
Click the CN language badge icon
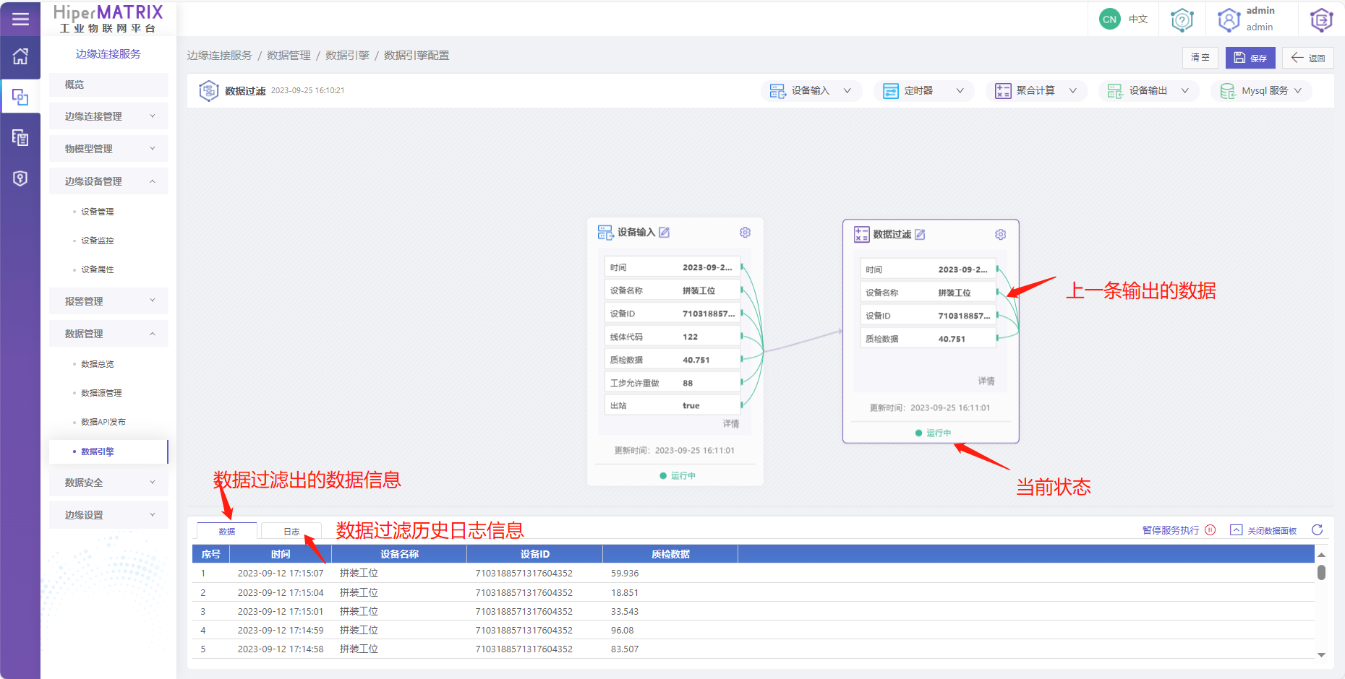(x=1109, y=20)
